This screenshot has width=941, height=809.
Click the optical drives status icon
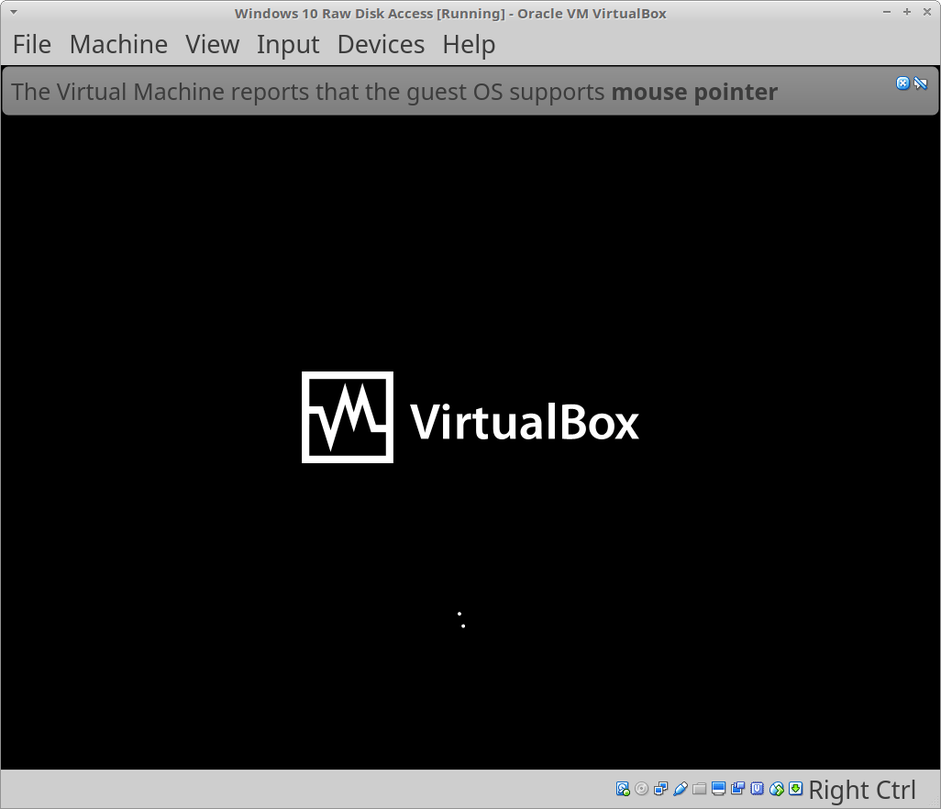coord(642,789)
